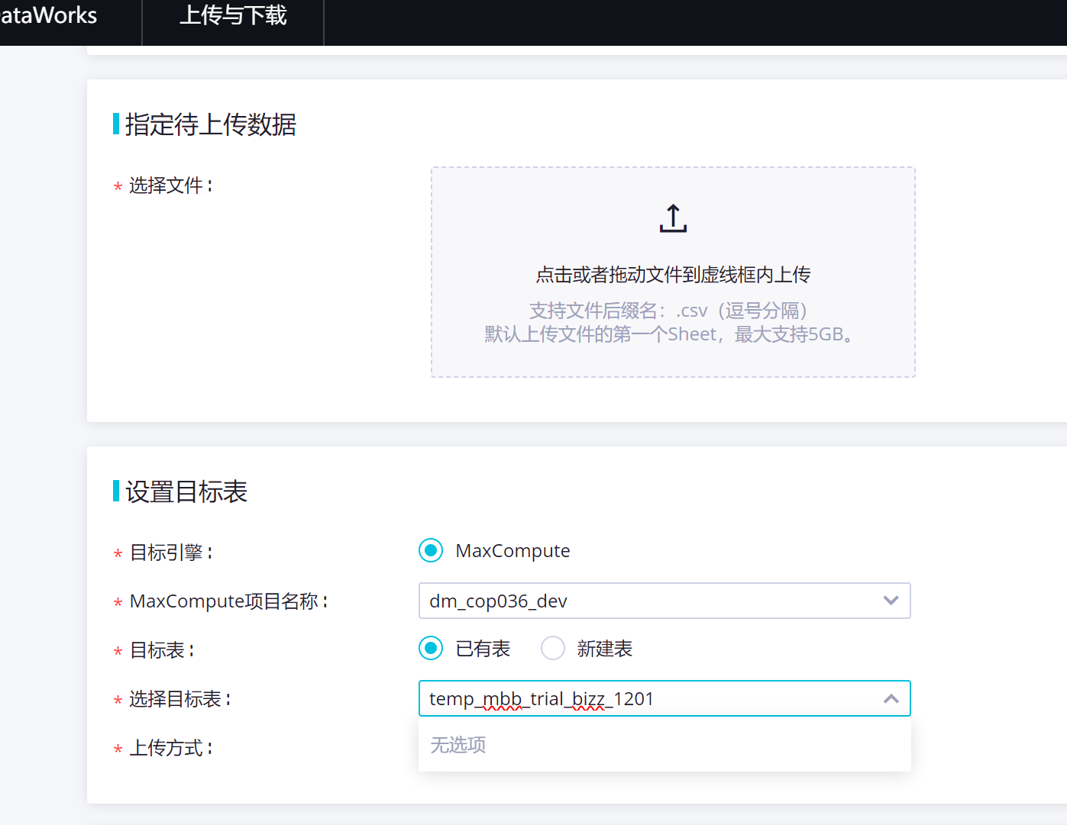Select the 新建表 radio option
The height and width of the screenshot is (825, 1067).
point(553,649)
